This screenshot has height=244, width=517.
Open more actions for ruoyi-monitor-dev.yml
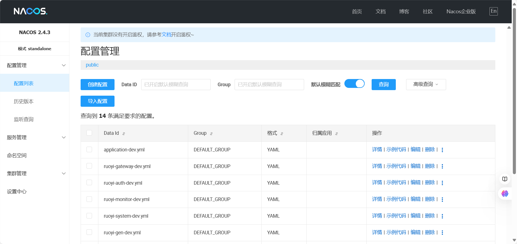click(442, 199)
